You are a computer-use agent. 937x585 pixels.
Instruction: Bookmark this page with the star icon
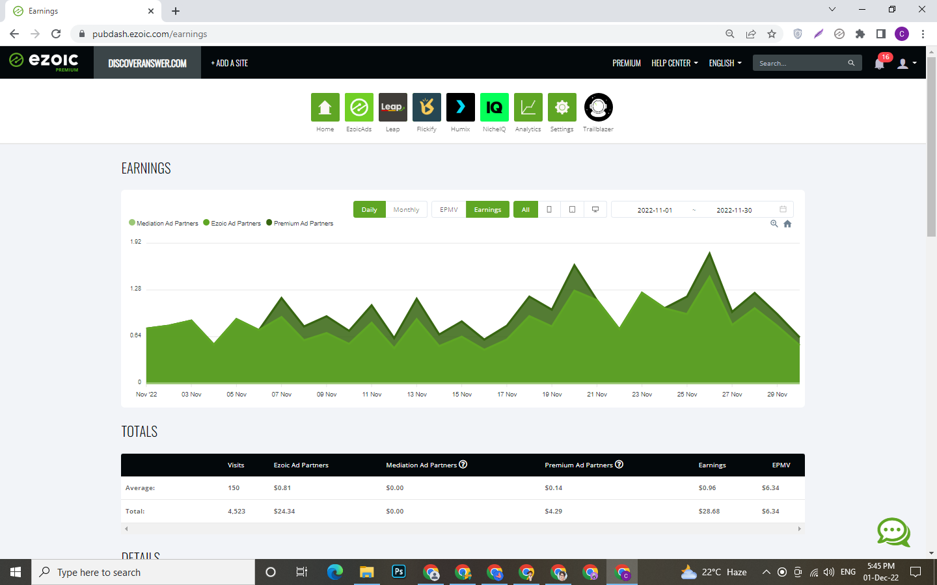point(772,34)
